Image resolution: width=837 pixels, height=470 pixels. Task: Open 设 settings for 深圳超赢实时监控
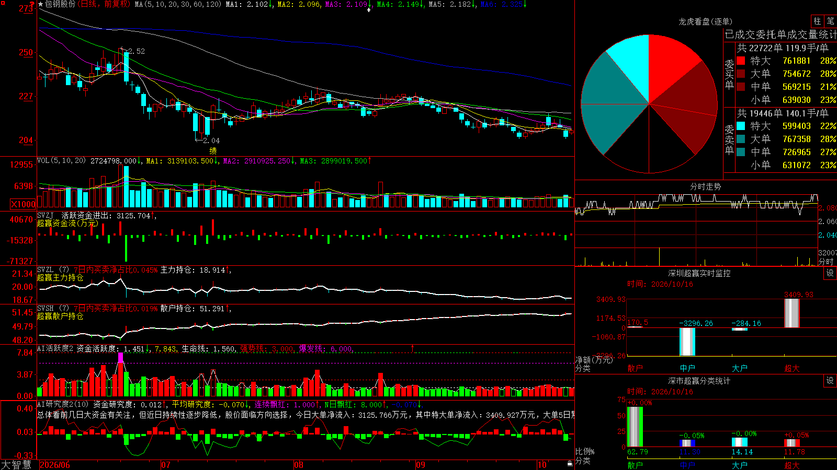coord(830,273)
